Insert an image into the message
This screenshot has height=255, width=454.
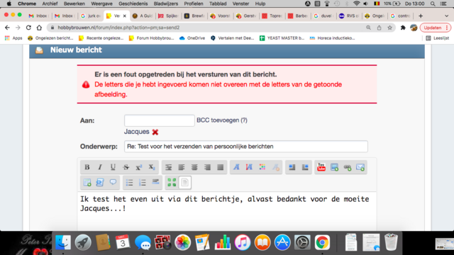334,167
